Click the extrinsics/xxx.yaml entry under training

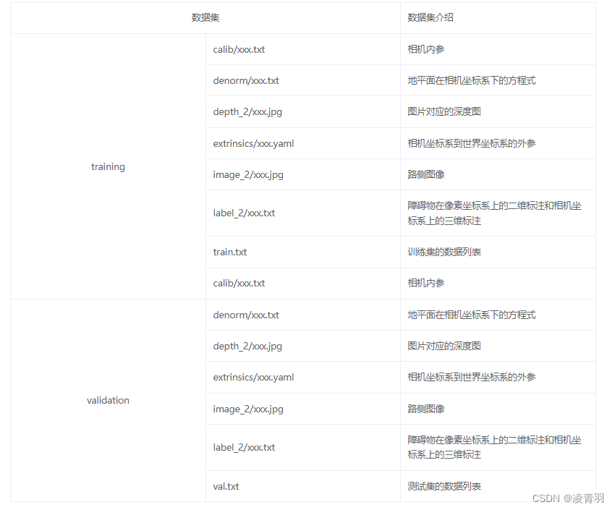click(x=253, y=143)
